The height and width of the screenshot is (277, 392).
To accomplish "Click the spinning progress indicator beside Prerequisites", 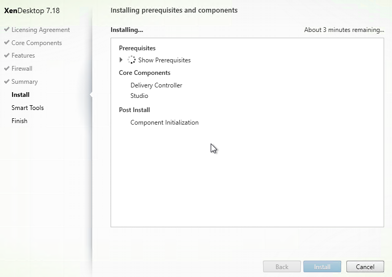I will point(131,60).
